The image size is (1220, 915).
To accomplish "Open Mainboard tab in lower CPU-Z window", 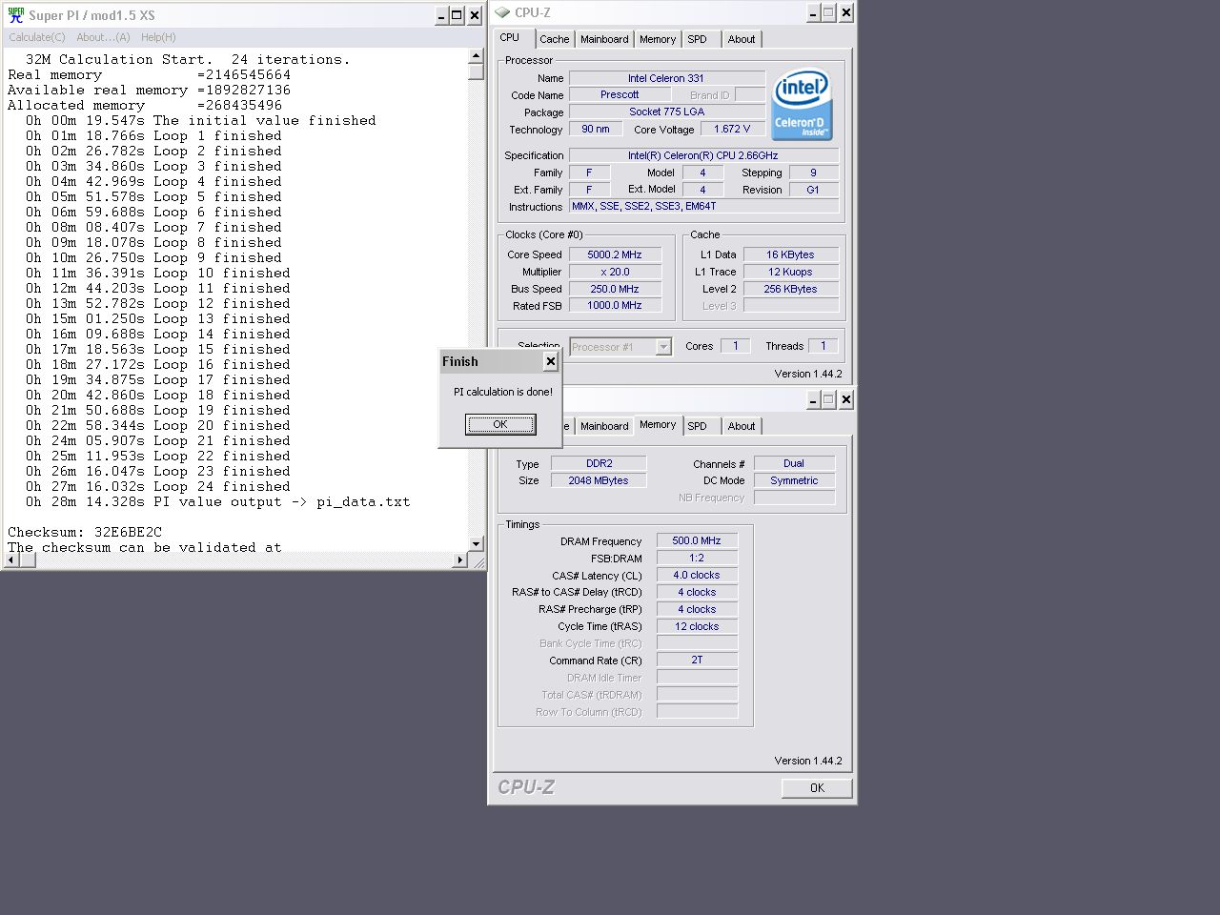I will click(604, 426).
